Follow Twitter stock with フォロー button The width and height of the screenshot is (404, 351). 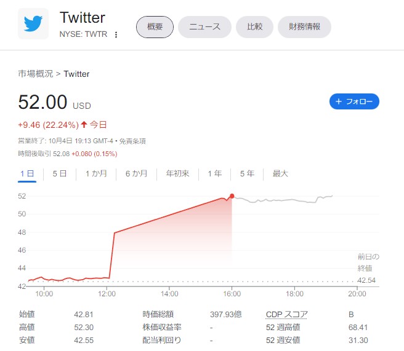coord(354,101)
